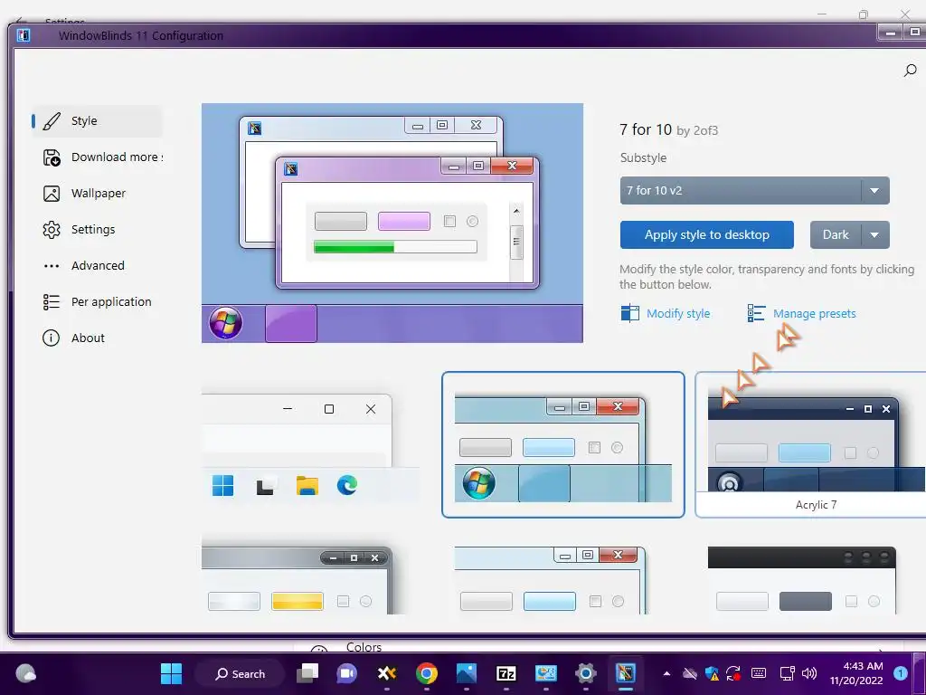Image resolution: width=926 pixels, height=695 pixels.
Task: Click the About info icon
Action: [x=52, y=338]
